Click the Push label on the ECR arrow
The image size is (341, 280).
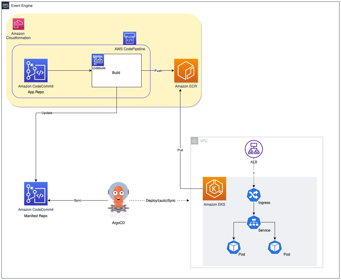(x=158, y=71)
